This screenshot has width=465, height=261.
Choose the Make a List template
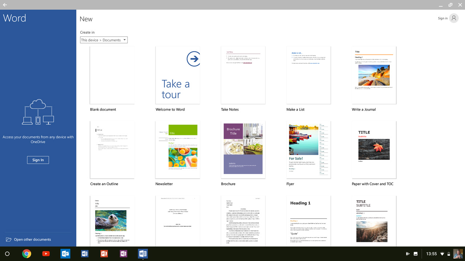(308, 75)
